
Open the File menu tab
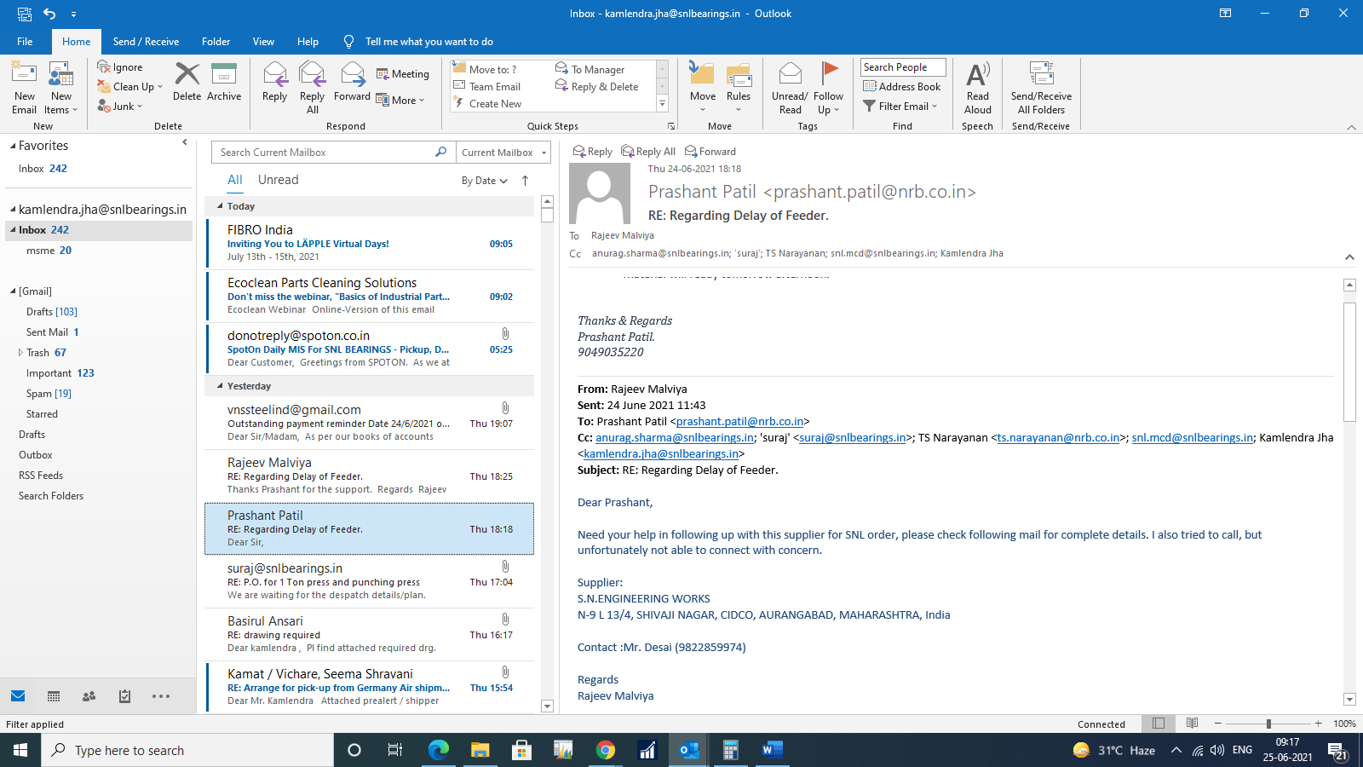click(x=25, y=42)
